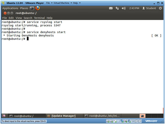165x124 pixels.
Task: Click the second hard disk device icon
Action: coord(111,121)
